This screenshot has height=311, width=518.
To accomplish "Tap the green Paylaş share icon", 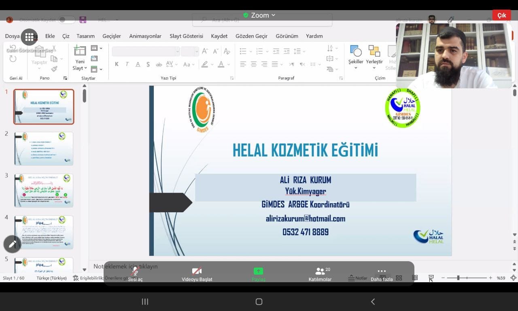I will coord(258,271).
